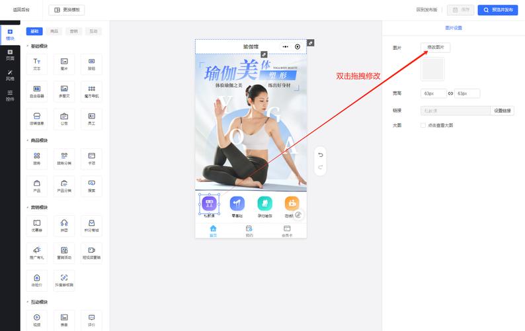Select the orange video icon in preview
The width and height of the screenshot is (525, 331).
point(292,203)
